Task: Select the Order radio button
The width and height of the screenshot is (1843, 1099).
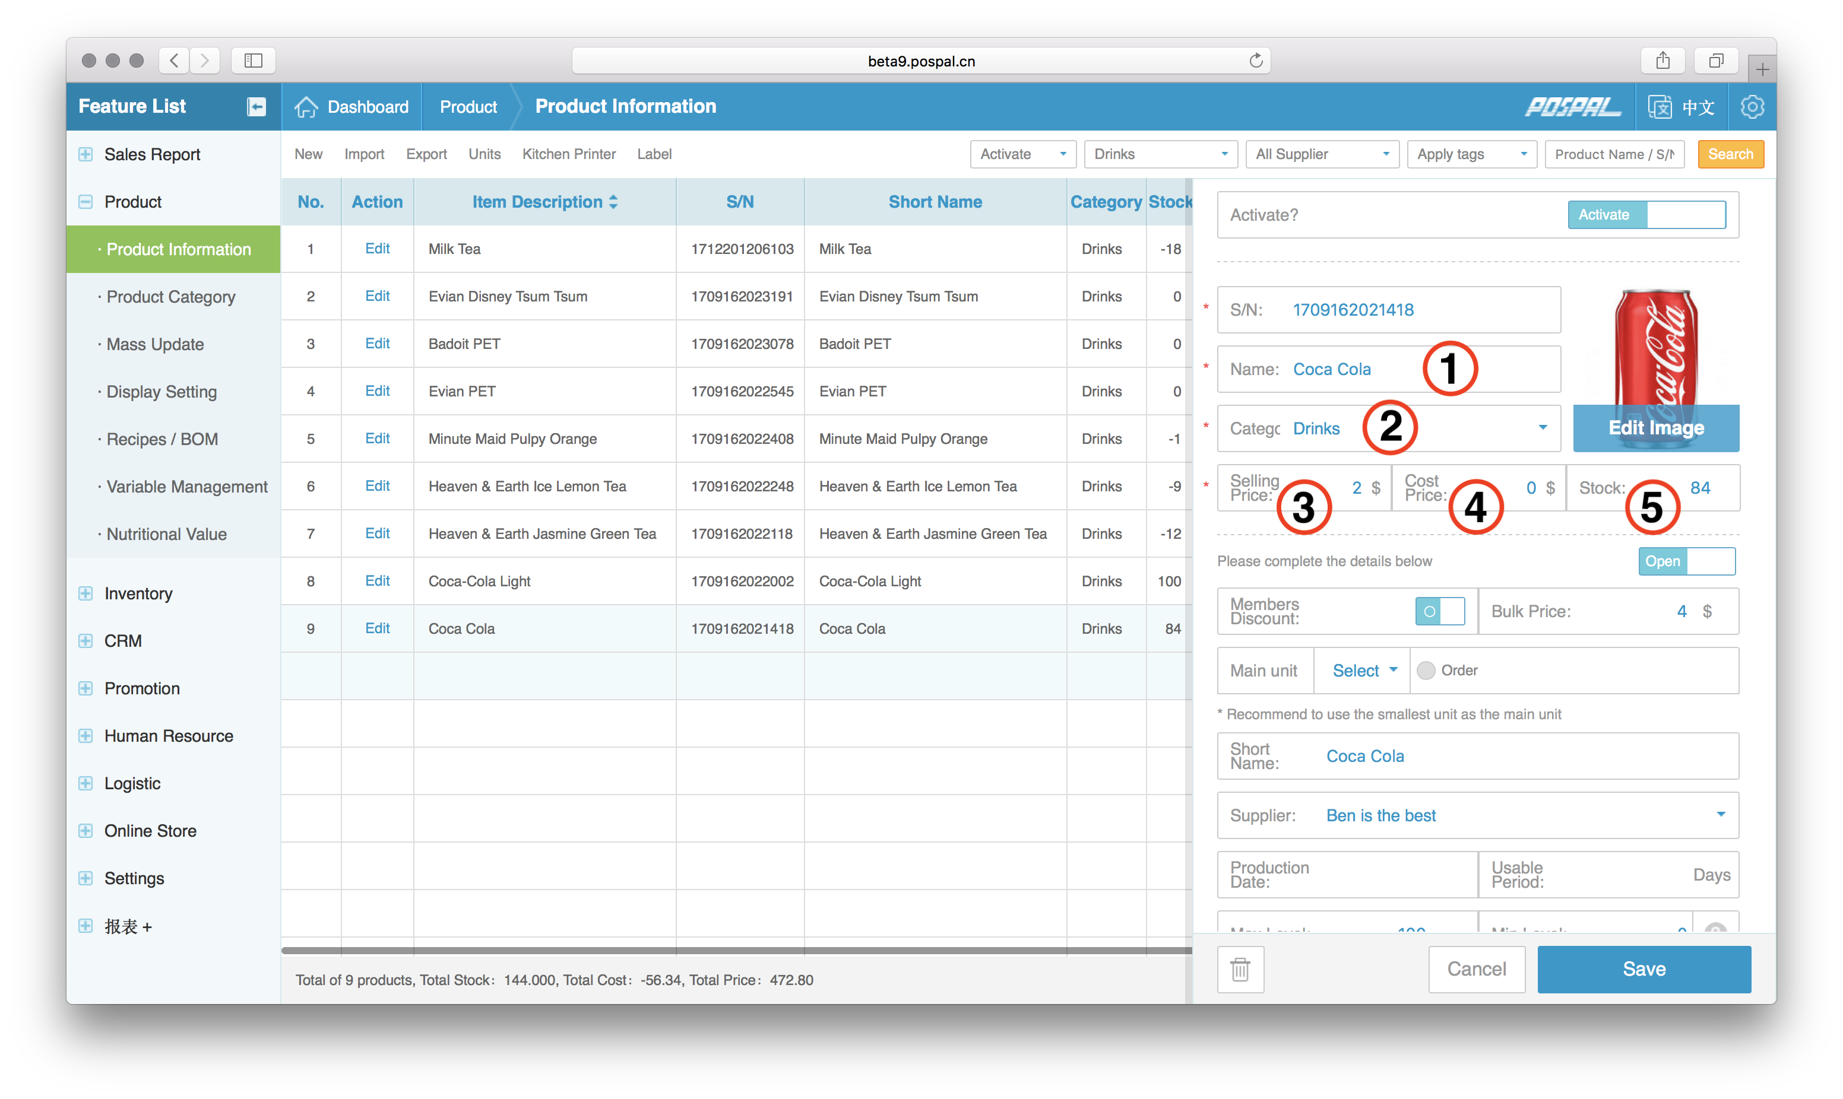Action: click(1426, 671)
